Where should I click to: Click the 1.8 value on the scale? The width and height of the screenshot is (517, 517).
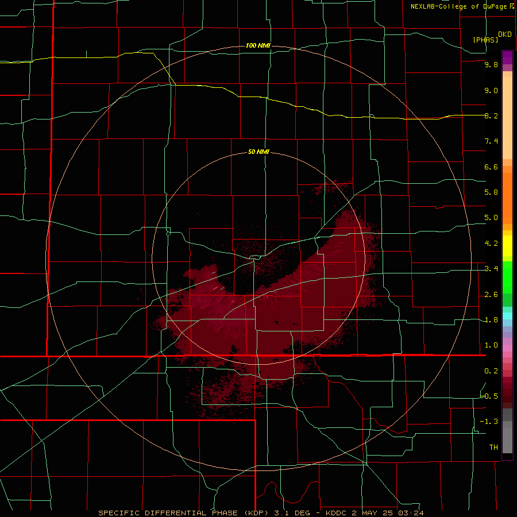491,320
